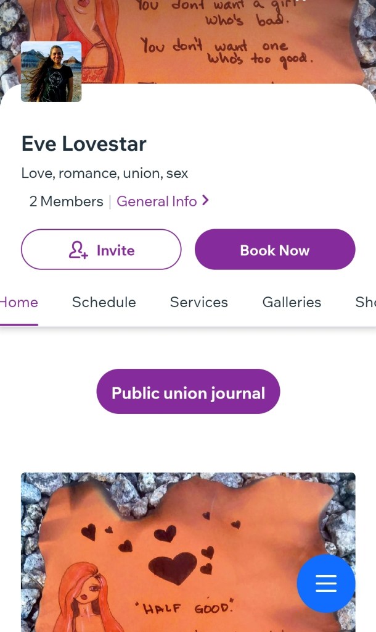The width and height of the screenshot is (376, 632).
Task: Tap the Eve Lovestar group title
Action: pyautogui.click(x=84, y=144)
